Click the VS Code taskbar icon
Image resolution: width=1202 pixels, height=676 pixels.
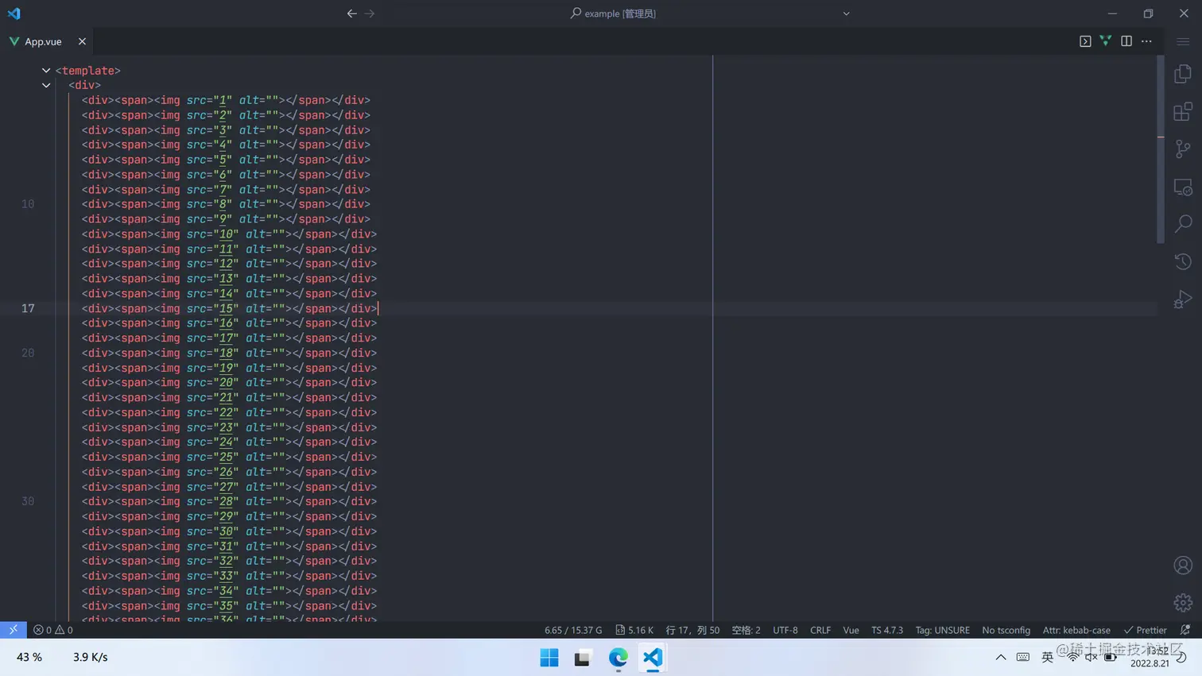tap(653, 658)
